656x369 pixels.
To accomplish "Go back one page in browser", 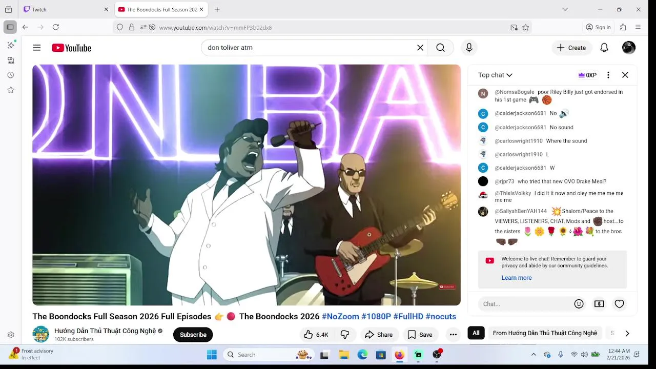I will pyautogui.click(x=25, y=27).
